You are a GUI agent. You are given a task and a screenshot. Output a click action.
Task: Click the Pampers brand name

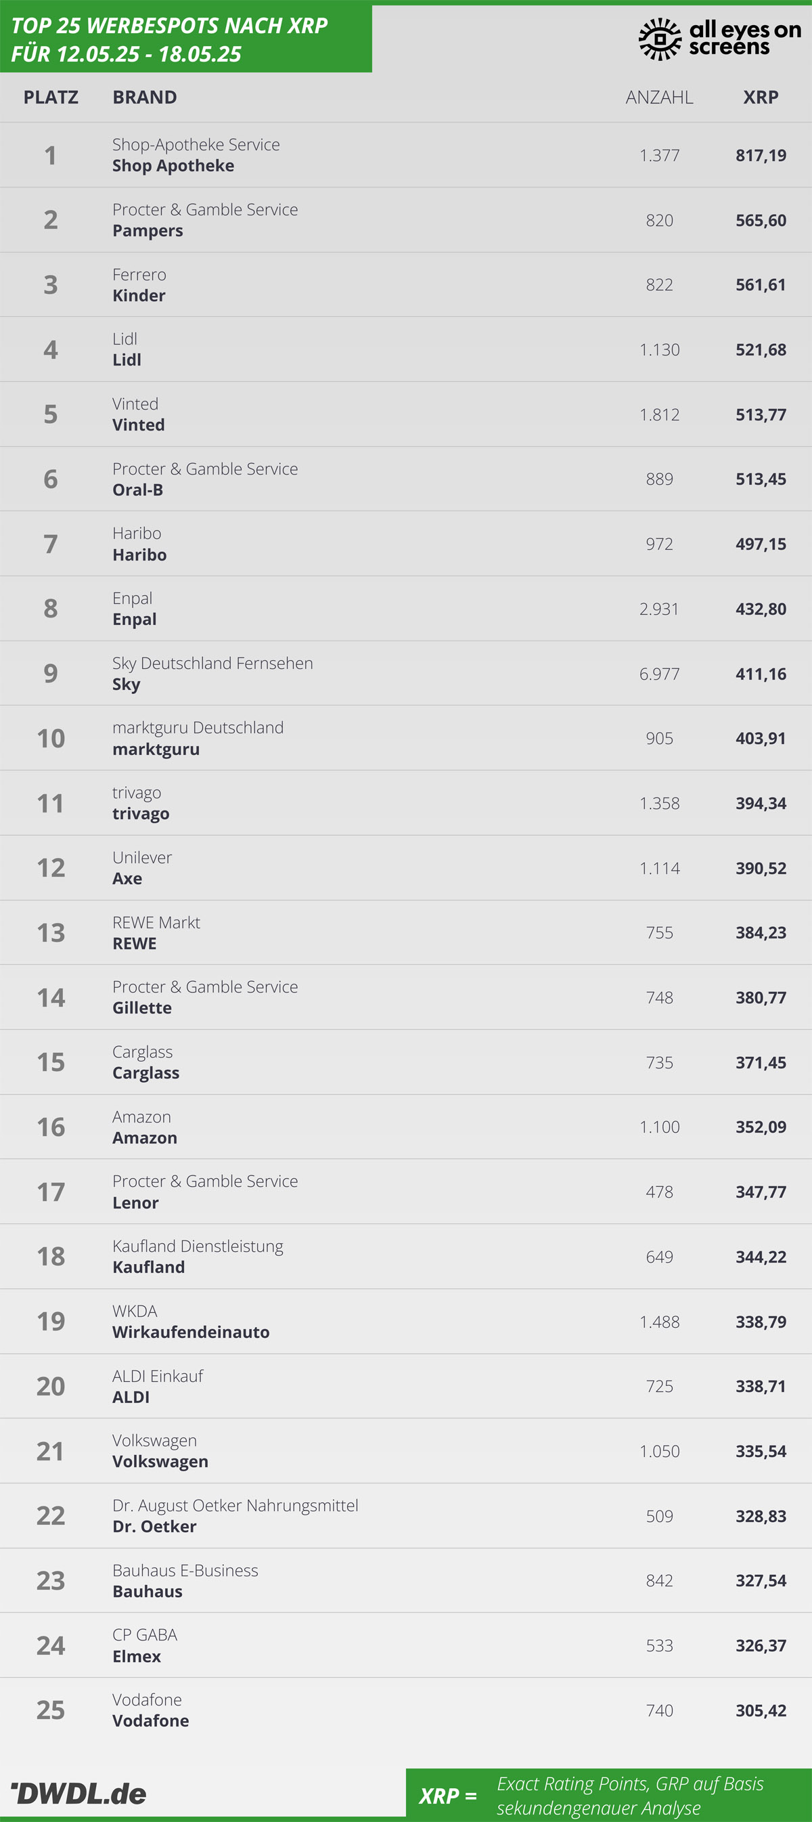point(148,231)
